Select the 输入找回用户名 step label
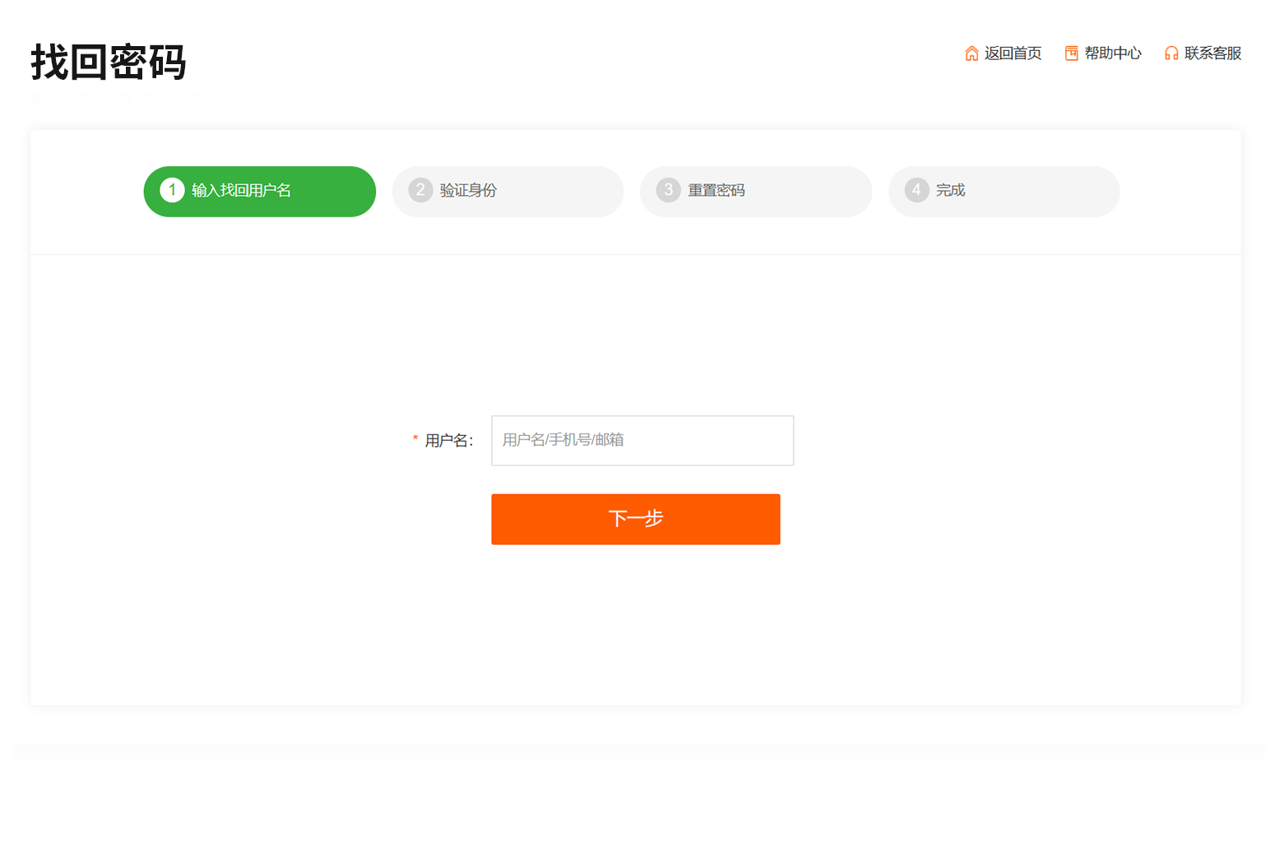The image size is (1275, 849). click(241, 191)
